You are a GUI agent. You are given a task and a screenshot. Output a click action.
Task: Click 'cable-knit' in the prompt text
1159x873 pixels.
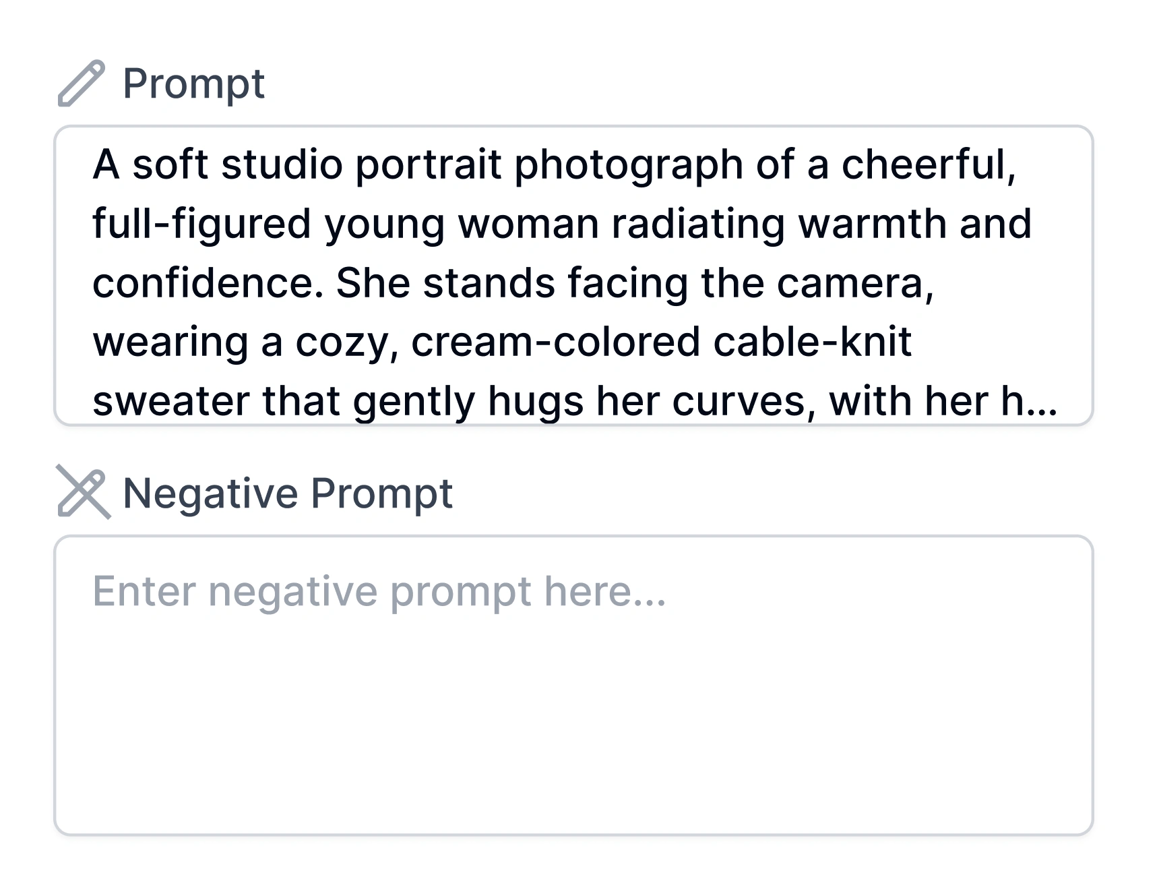pyautogui.click(x=812, y=342)
